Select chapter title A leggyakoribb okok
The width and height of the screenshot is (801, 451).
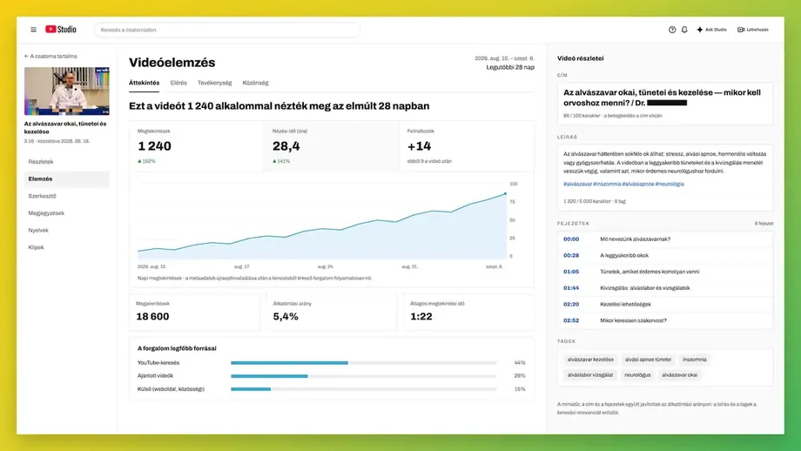pos(624,255)
